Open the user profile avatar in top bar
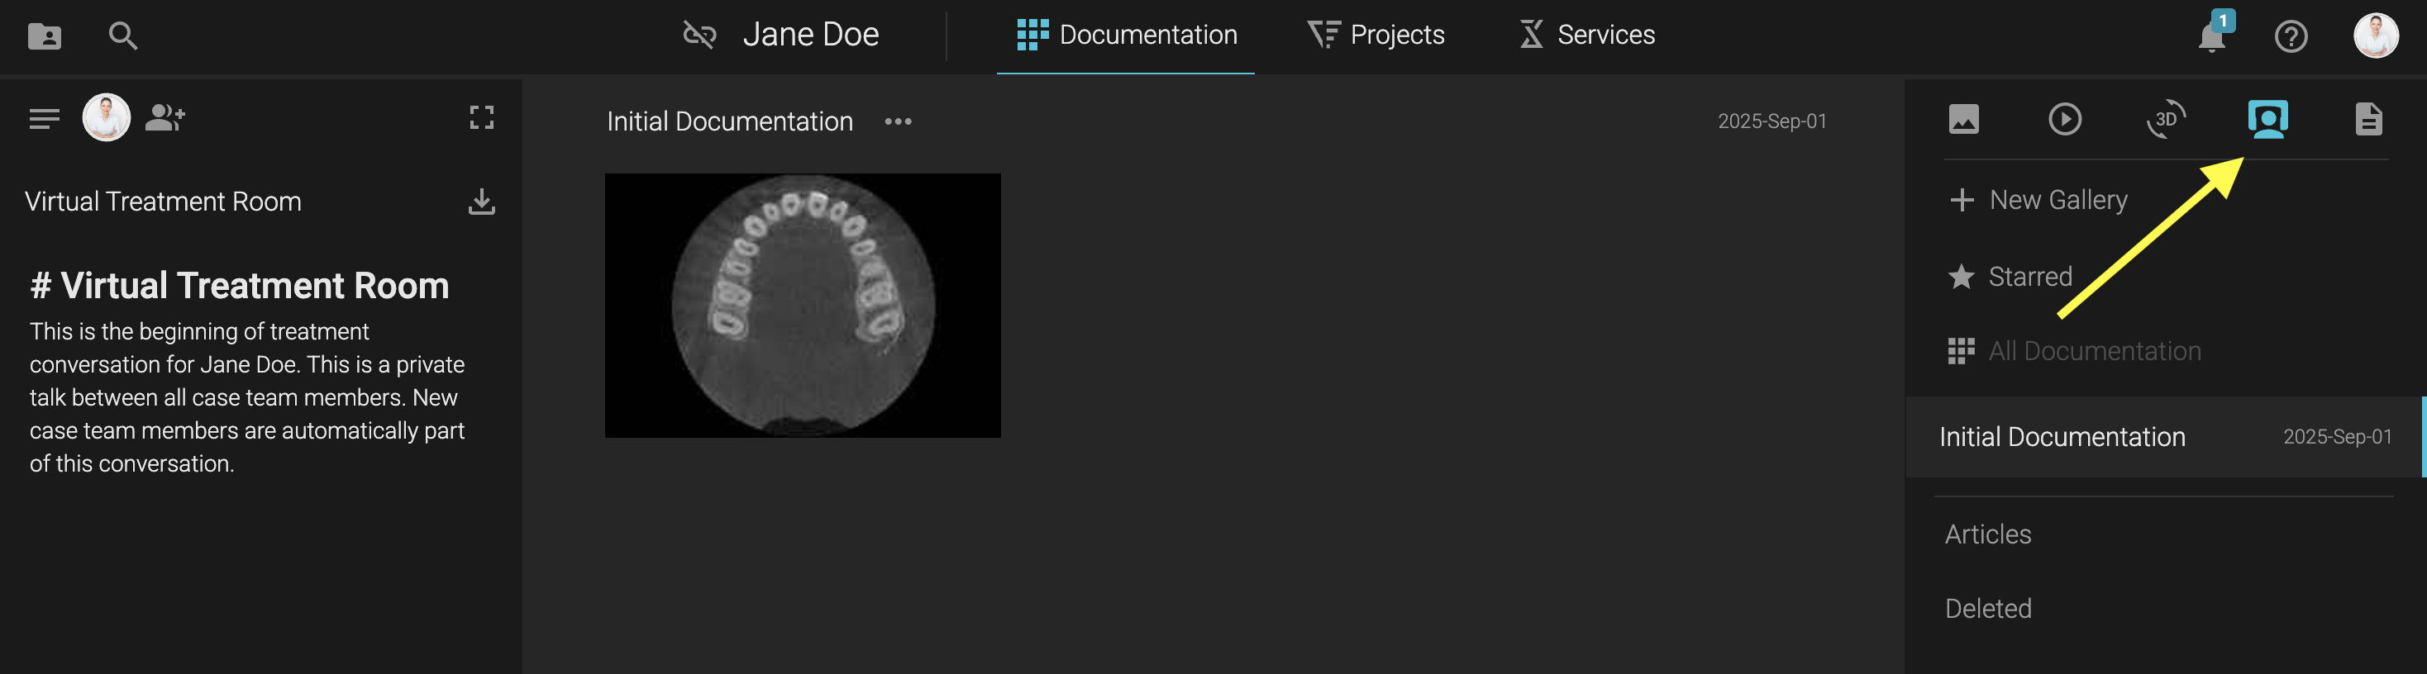The height and width of the screenshot is (674, 2427). (2375, 36)
